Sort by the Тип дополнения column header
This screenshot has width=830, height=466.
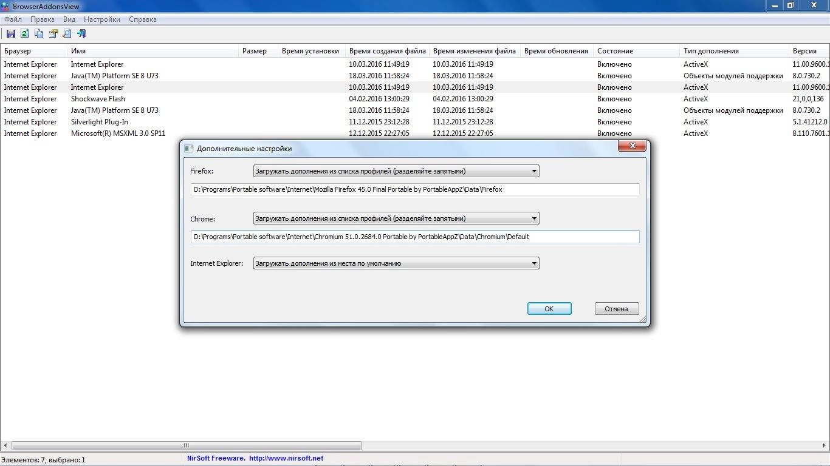tap(734, 51)
